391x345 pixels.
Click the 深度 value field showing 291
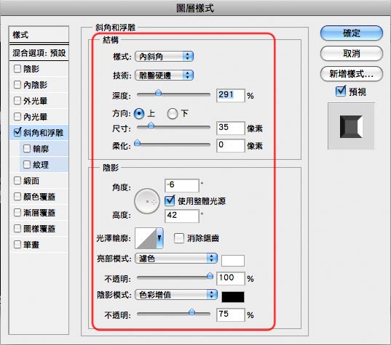(230, 95)
